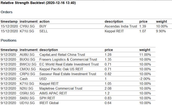172x106 pixels.
Task: Click the Orders table weight header
Action: click(x=161, y=22)
